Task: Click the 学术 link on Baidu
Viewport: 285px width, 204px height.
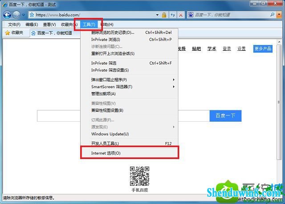Action: pos(212,49)
